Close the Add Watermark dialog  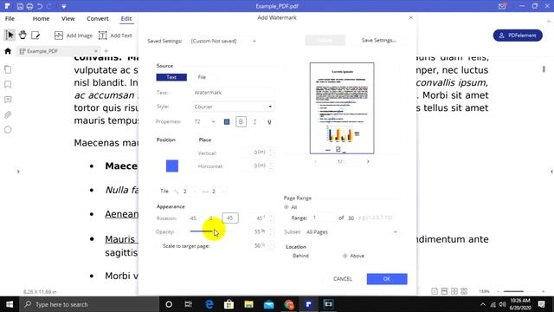point(410,17)
